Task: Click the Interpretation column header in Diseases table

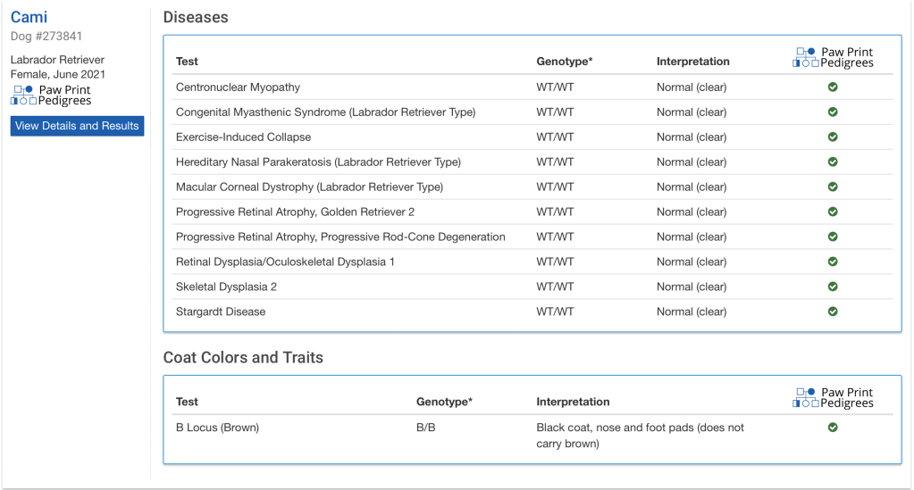Action: [692, 62]
